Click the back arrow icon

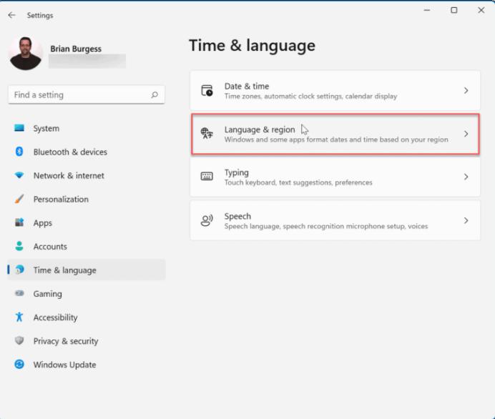(x=11, y=15)
